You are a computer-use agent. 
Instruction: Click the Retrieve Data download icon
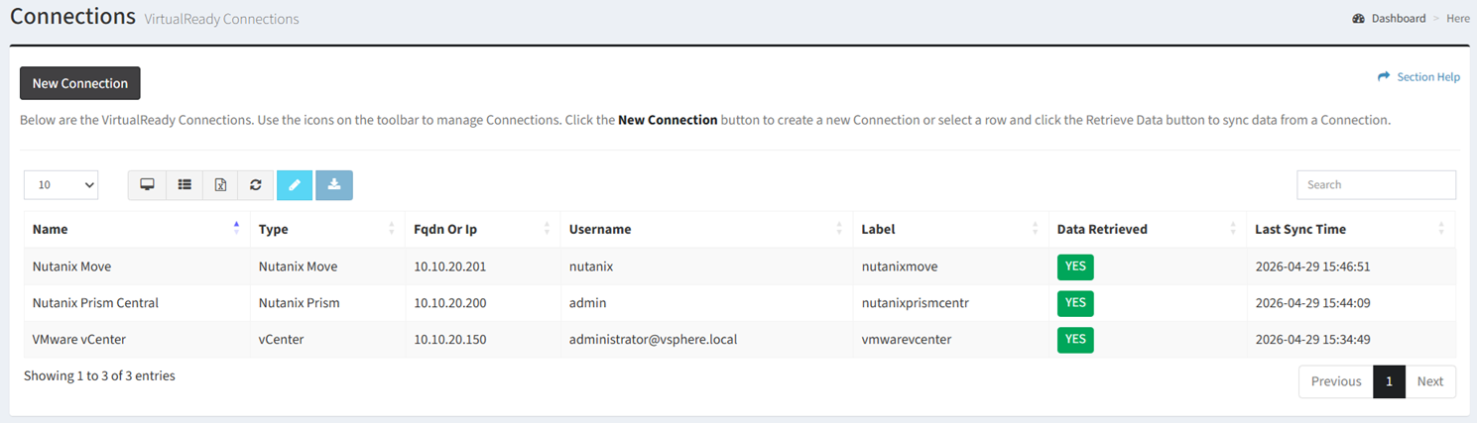(x=334, y=185)
